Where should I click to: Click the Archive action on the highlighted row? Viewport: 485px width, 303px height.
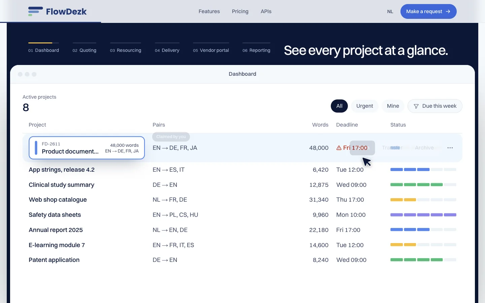pyautogui.click(x=424, y=148)
